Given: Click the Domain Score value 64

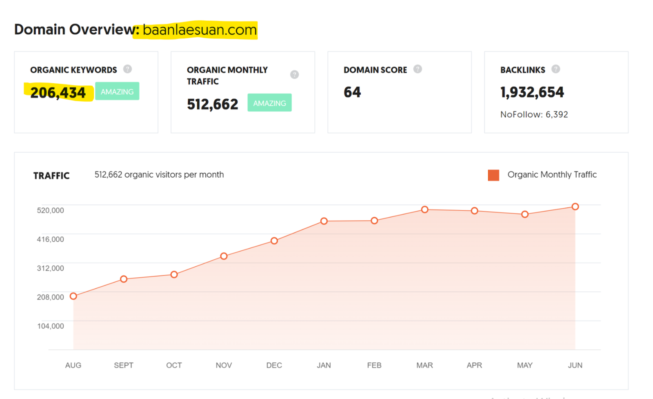Looking at the screenshot, I should (x=352, y=92).
